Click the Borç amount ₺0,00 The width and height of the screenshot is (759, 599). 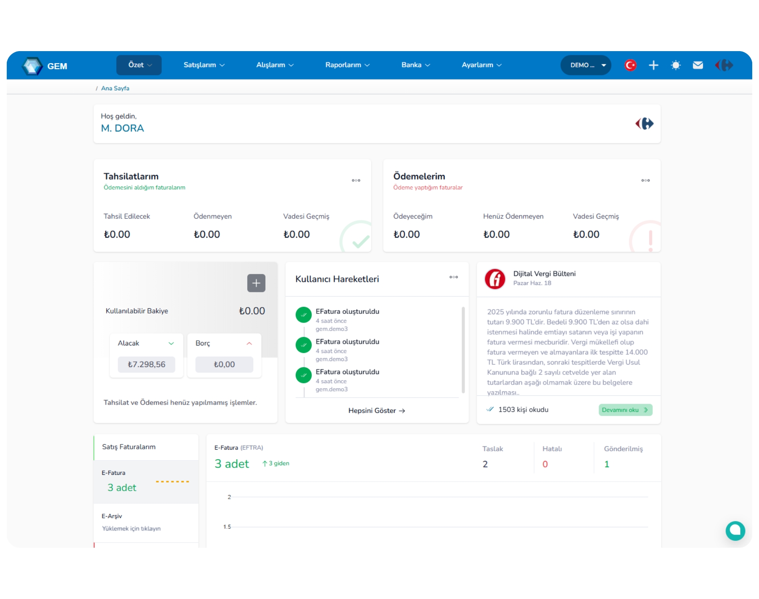click(225, 364)
